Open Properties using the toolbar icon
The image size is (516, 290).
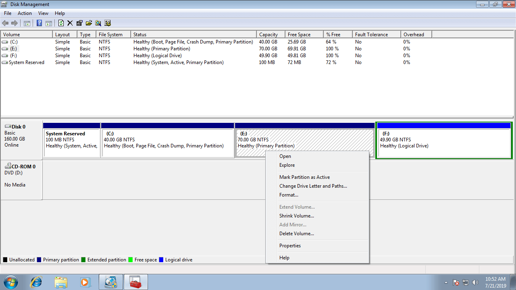click(79, 23)
